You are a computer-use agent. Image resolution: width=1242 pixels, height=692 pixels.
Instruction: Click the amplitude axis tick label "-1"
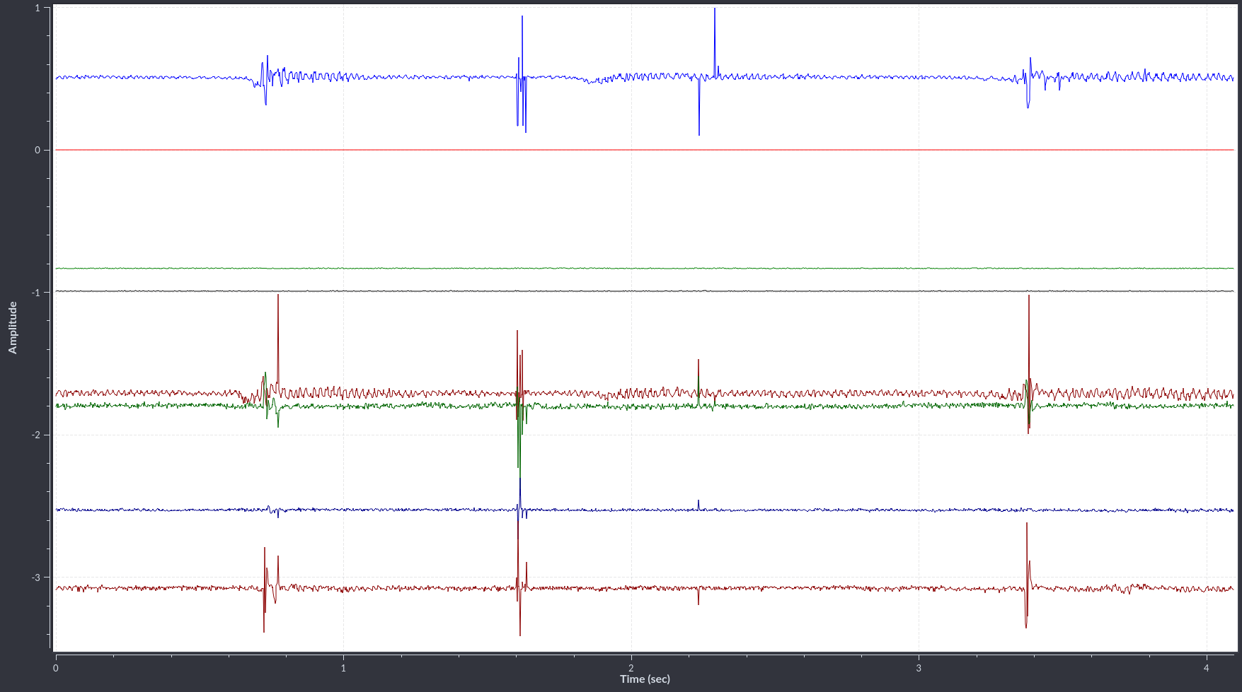coord(36,293)
